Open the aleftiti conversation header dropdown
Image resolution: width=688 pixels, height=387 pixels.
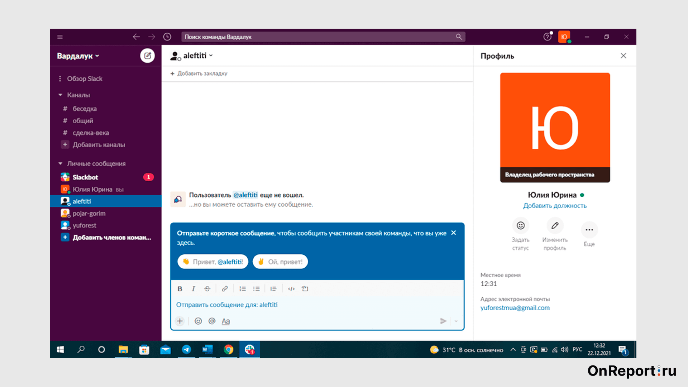tap(198, 56)
